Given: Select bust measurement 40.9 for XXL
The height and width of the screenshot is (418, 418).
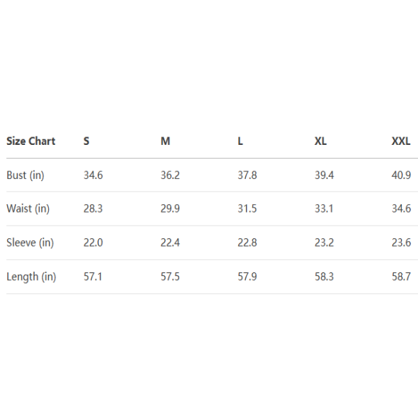Looking at the screenshot, I should click(401, 176).
